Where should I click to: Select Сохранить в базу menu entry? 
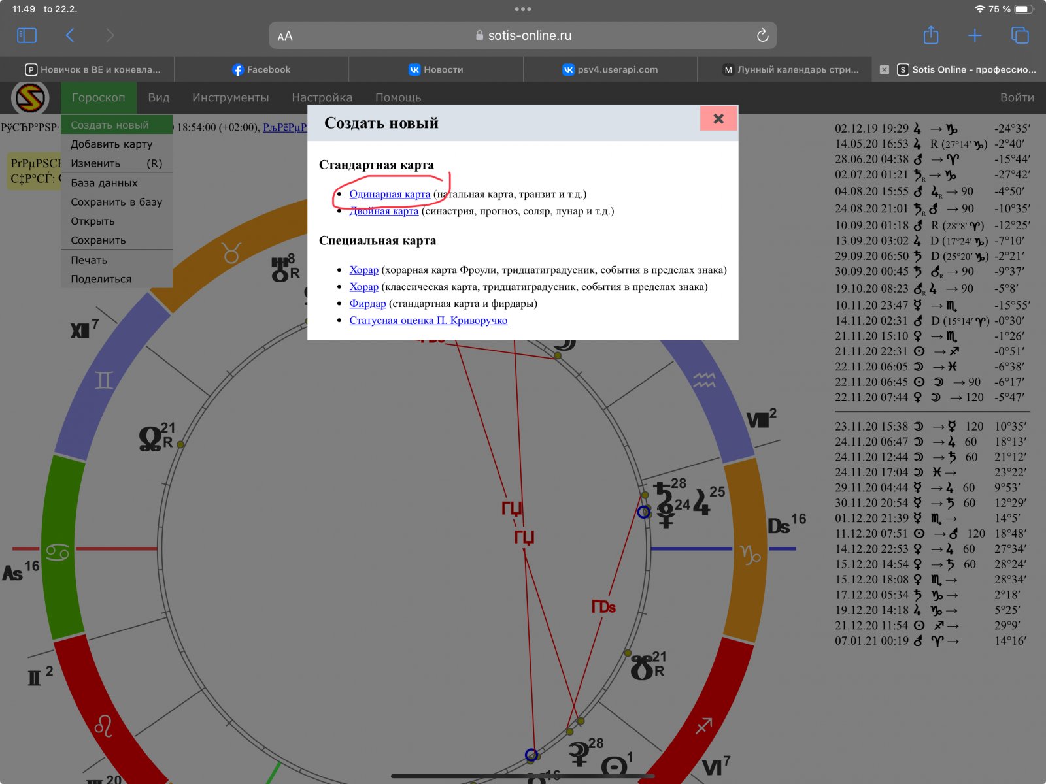tap(116, 202)
